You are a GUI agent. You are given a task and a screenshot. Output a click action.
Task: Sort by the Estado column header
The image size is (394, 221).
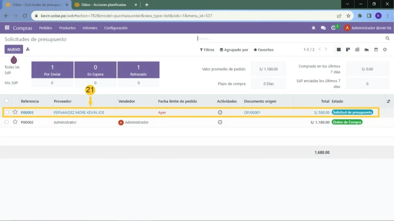[x=337, y=101]
